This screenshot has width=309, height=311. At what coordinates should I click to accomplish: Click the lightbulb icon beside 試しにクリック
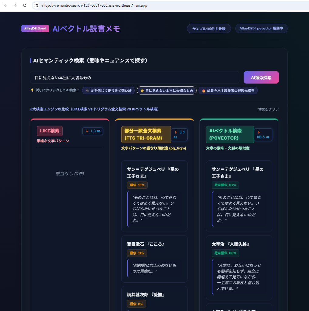(32, 90)
